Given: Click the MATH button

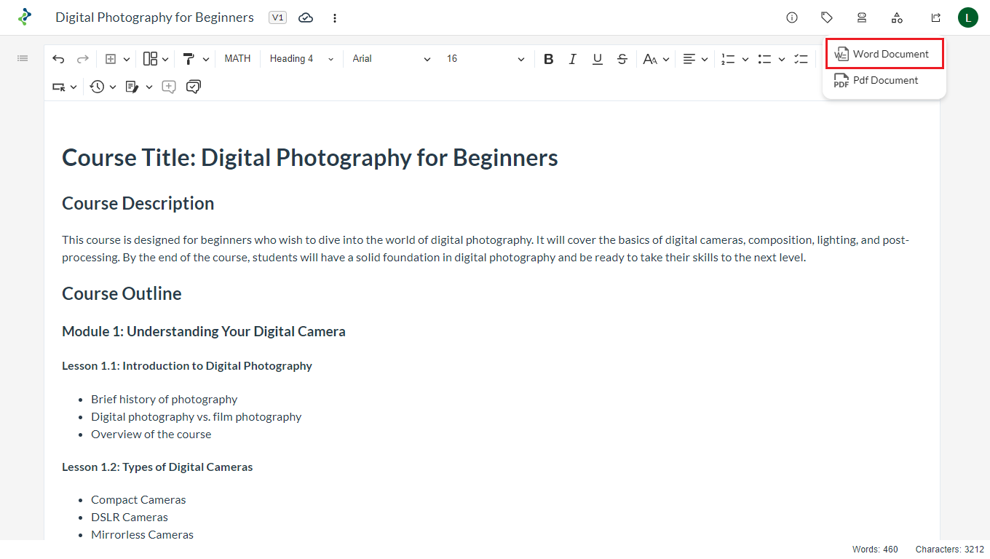Looking at the screenshot, I should [237, 59].
